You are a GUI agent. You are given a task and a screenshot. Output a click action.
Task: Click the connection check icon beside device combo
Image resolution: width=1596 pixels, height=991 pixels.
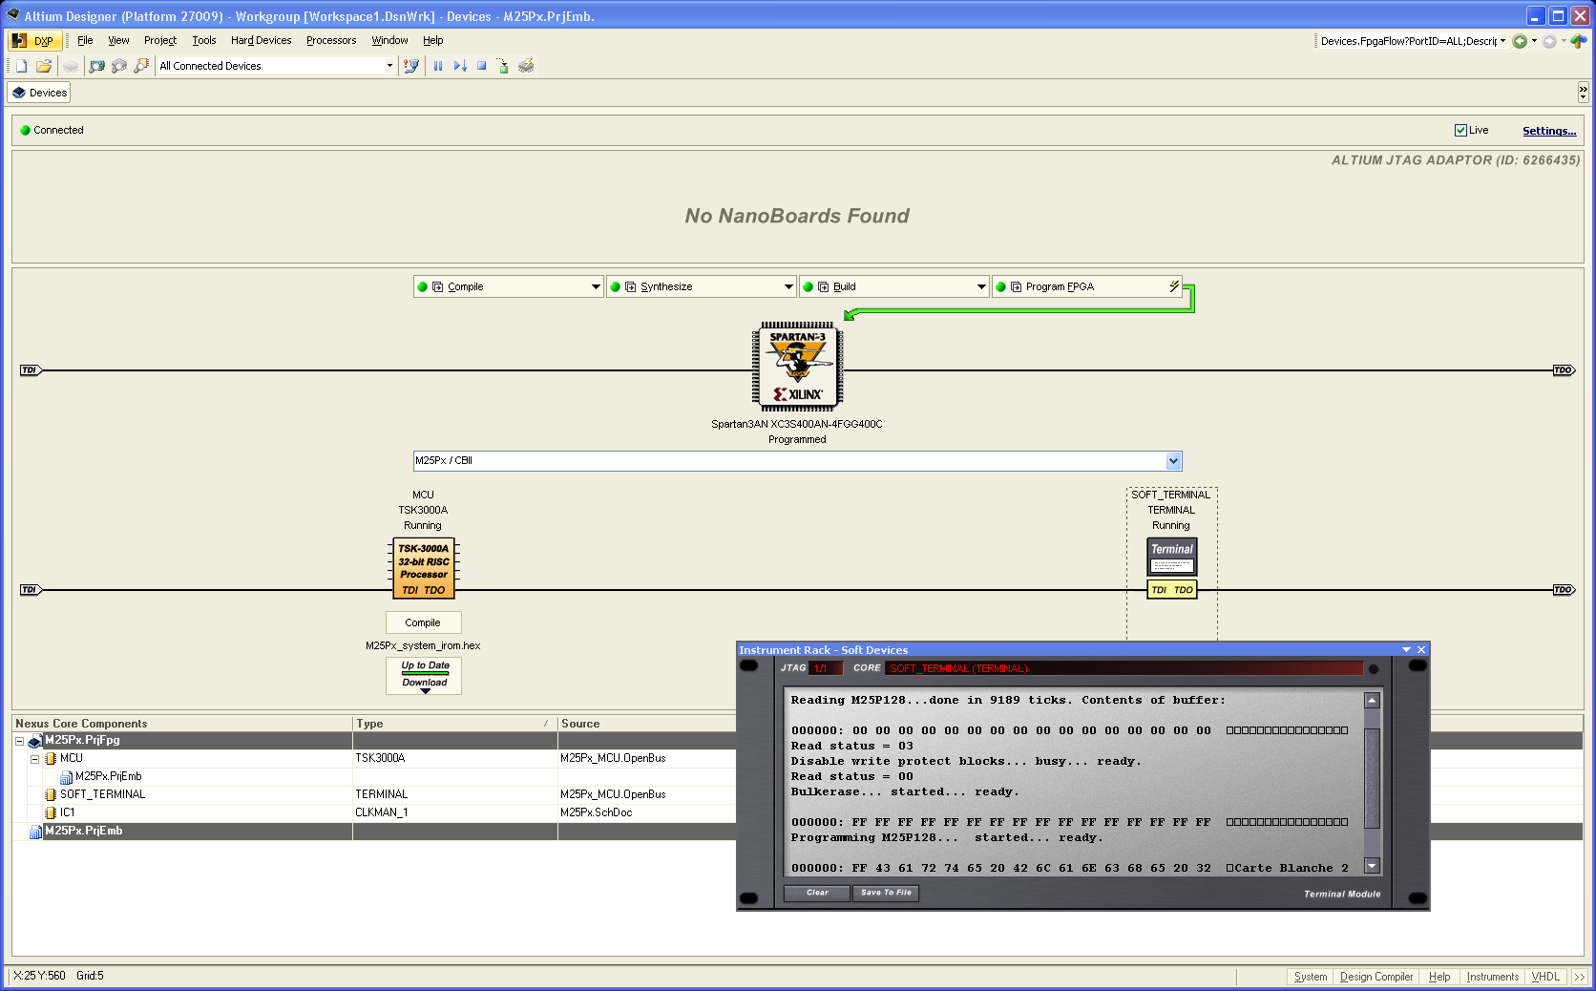click(x=411, y=66)
